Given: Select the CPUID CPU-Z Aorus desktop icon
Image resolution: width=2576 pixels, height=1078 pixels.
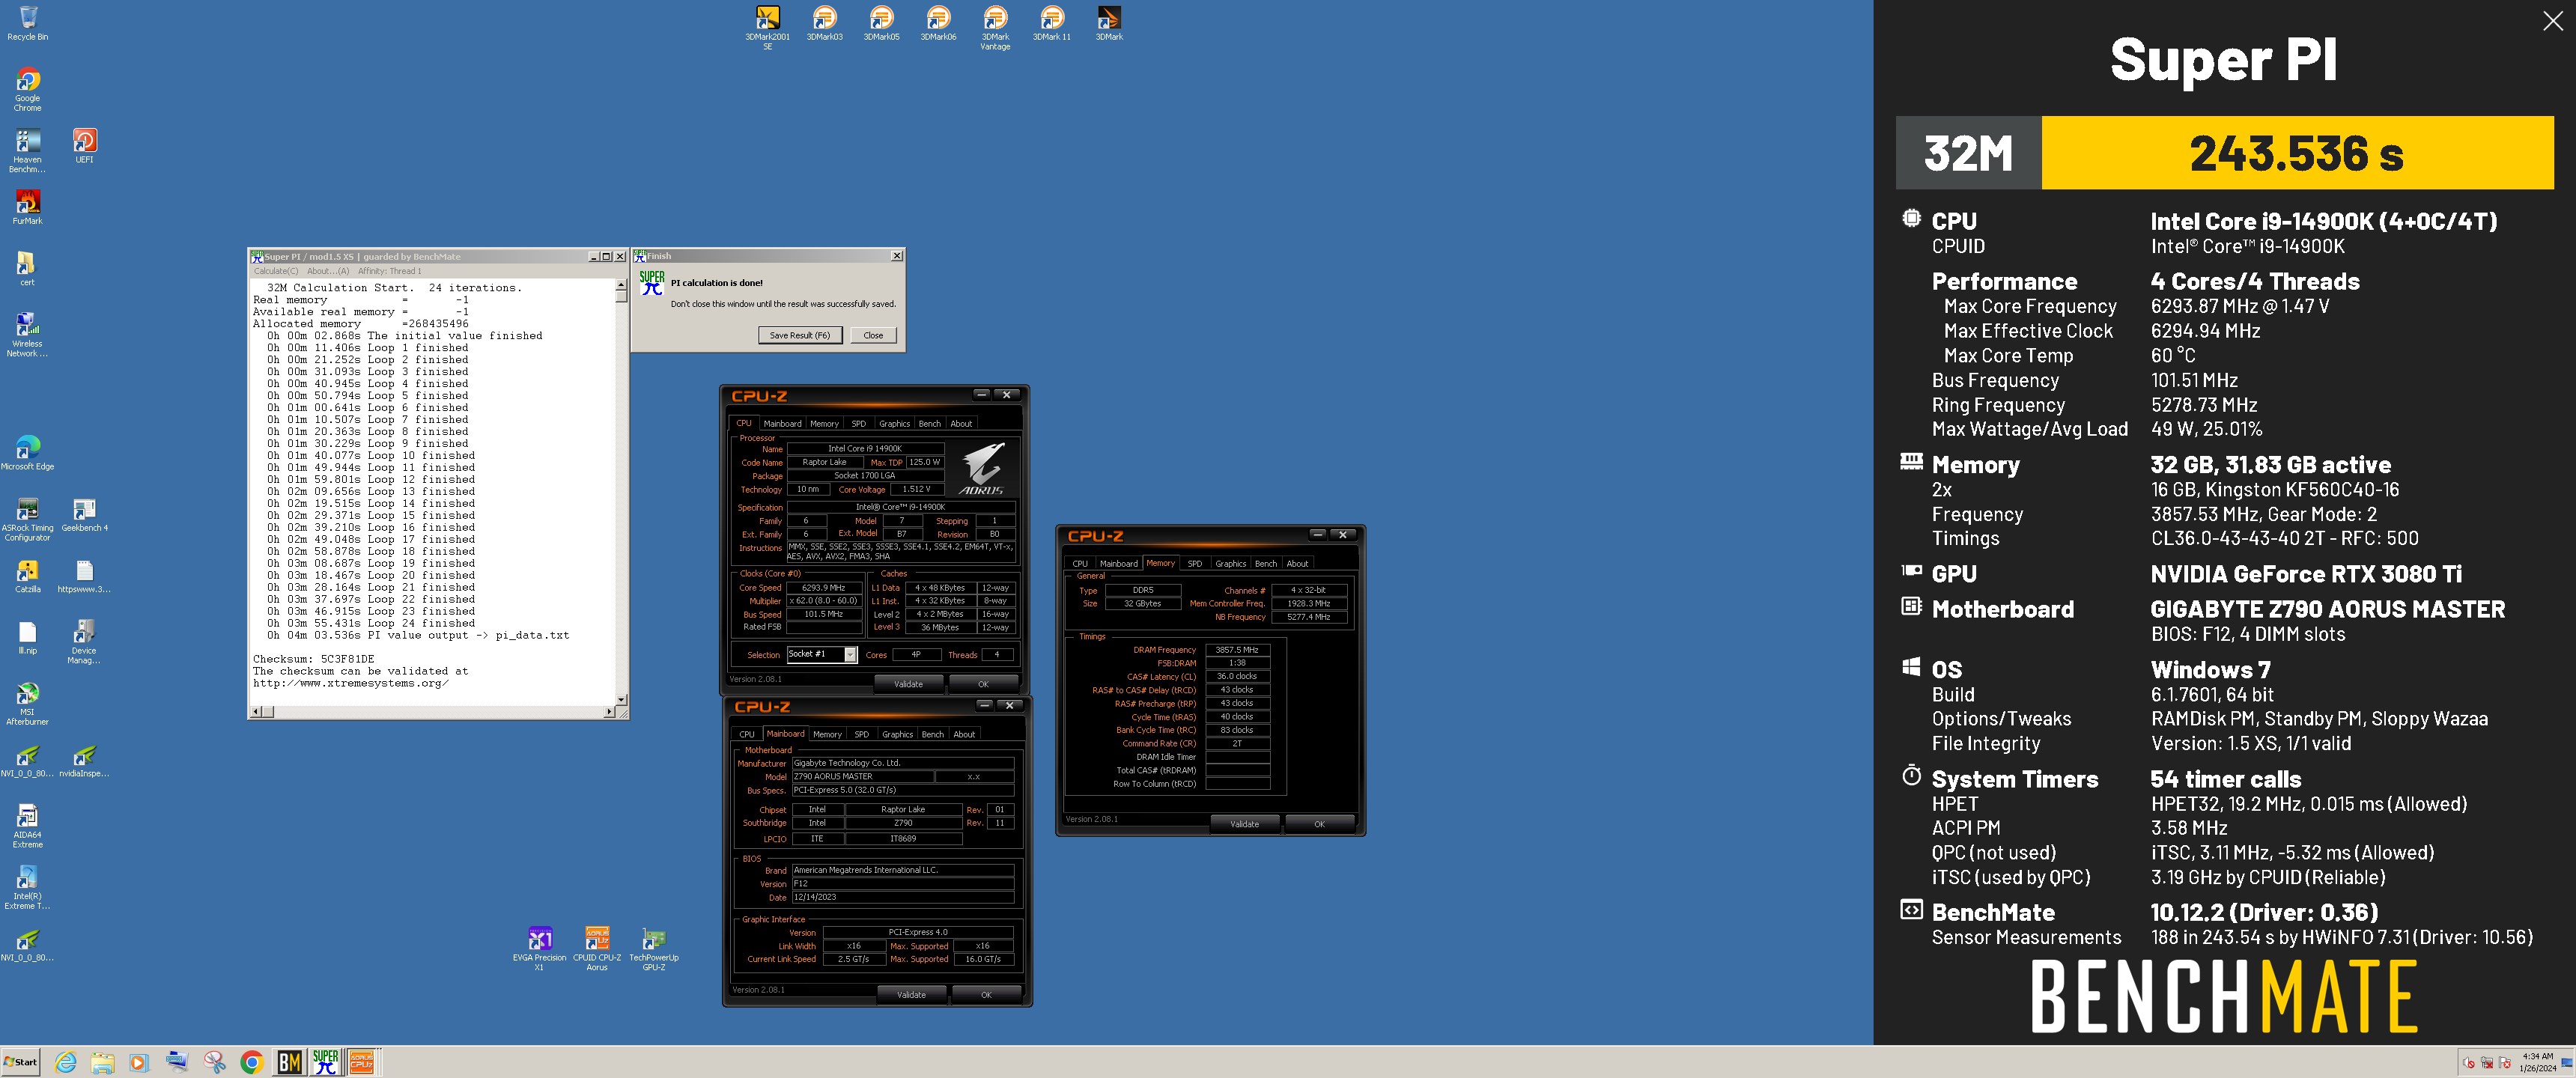Looking at the screenshot, I should (597, 948).
